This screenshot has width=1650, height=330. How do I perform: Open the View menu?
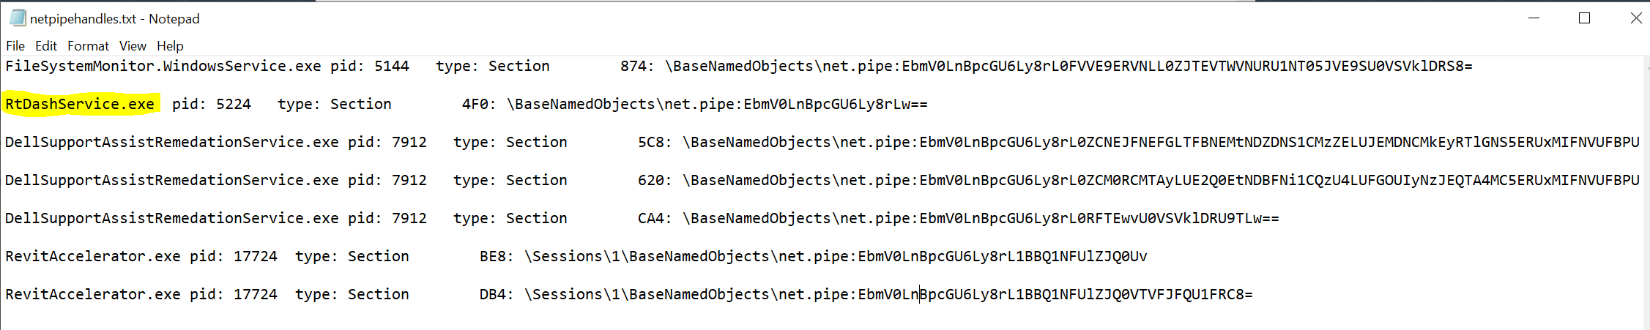133,45
